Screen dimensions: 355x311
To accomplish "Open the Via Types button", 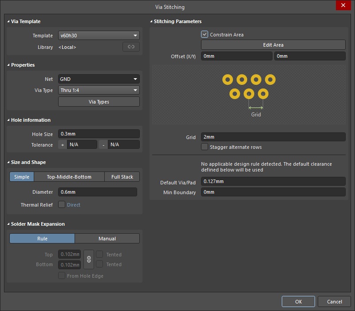I will click(x=99, y=102).
